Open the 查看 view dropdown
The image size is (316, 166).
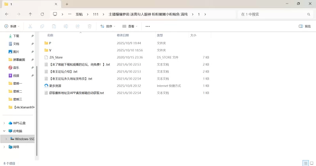(130, 26)
